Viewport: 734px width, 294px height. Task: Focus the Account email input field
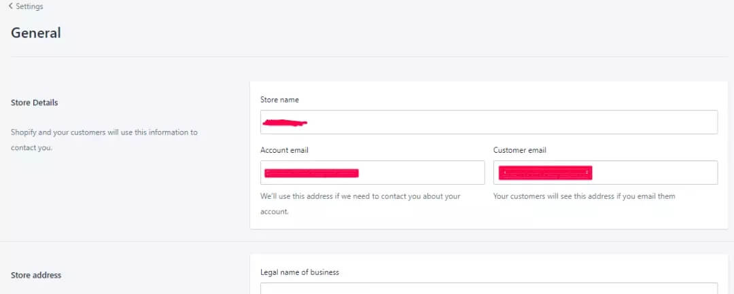[x=421, y=172]
